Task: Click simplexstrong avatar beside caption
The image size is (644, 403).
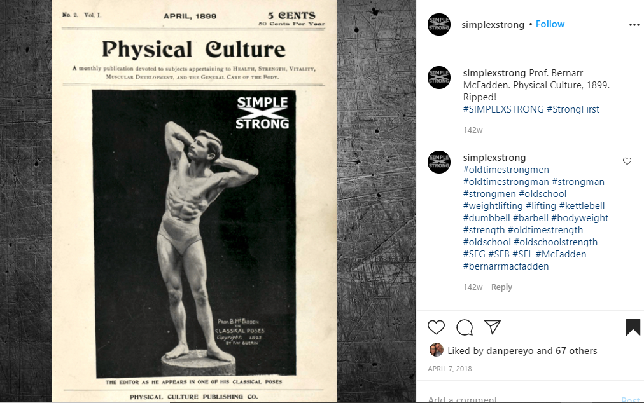Action: tap(439, 78)
